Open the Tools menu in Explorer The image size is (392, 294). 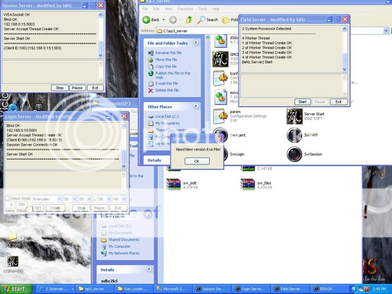point(203,9)
